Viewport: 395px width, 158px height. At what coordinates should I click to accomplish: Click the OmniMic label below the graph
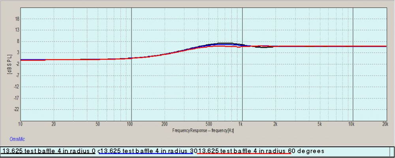click(x=17, y=139)
